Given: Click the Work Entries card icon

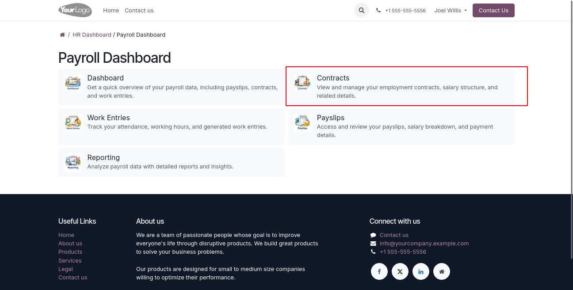Looking at the screenshot, I should (x=73, y=122).
